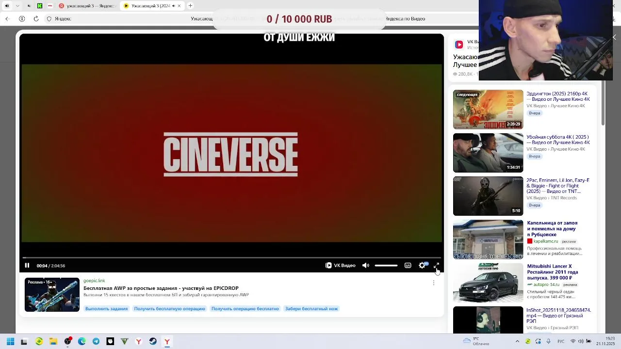Expand the tab list chevron dropdown
Image resolution: width=621 pixels, height=349 pixels.
[x=18, y=6]
